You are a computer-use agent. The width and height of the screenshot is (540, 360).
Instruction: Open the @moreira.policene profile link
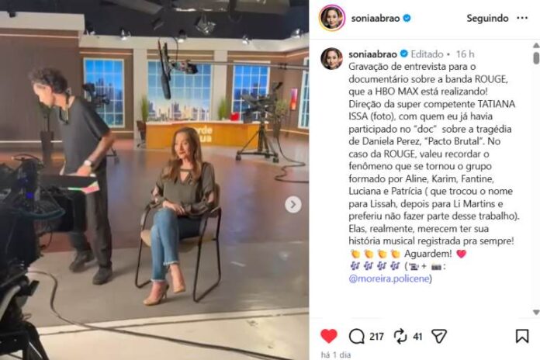point(389,279)
